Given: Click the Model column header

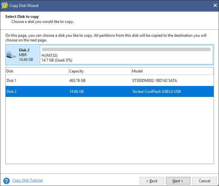Looking at the screenshot, I should 172,71.
